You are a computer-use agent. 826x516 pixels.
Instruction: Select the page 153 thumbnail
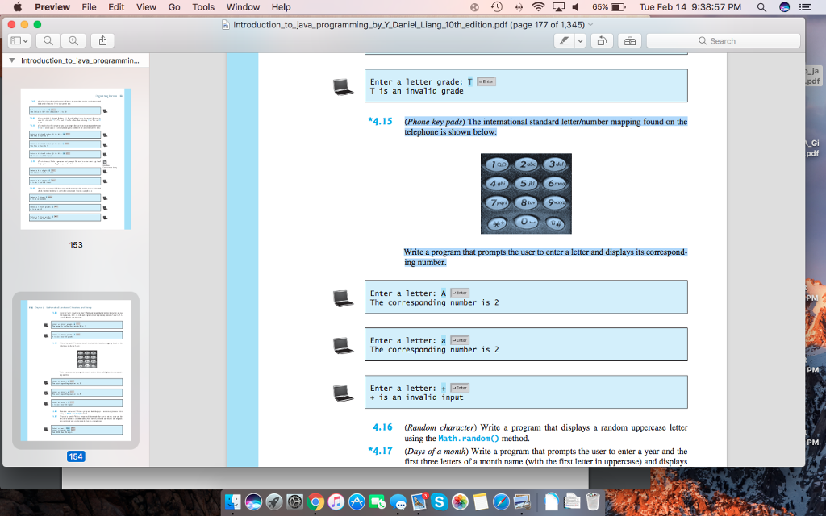tap(73, 158)
